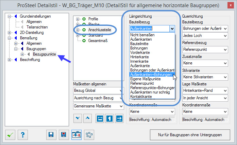Click the horizontal dimension chain icon
Viewport: 237px width, 145px height.
pos(100,119)
